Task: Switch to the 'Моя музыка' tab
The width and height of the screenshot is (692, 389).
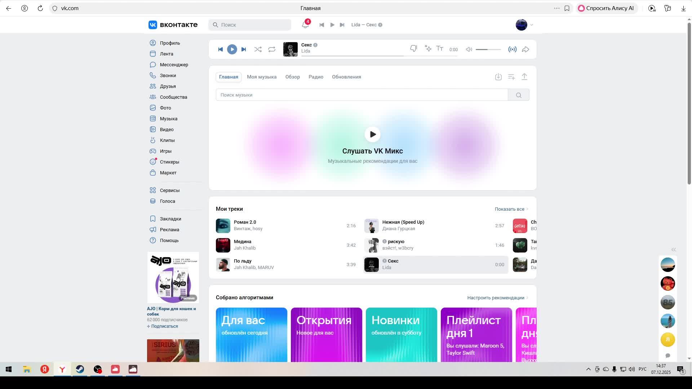Action: coord(262,77)
